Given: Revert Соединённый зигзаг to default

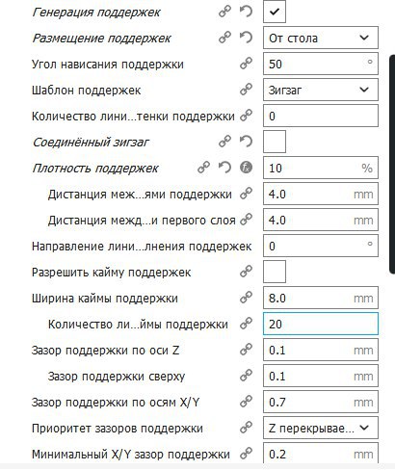Looking at the screenshot, I should pos(246,142).
